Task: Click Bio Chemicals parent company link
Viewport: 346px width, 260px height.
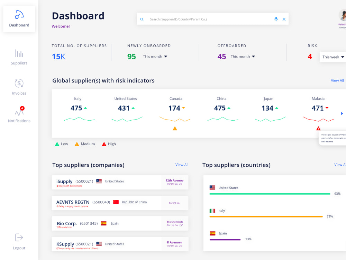Action: click(x=175, y=222)
